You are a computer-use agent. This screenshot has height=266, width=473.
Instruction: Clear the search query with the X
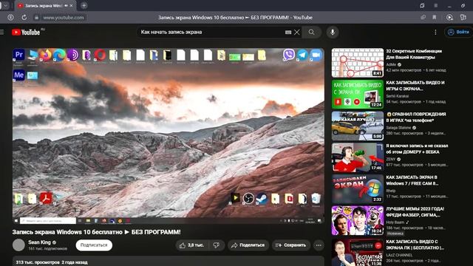tap(297, 32)
